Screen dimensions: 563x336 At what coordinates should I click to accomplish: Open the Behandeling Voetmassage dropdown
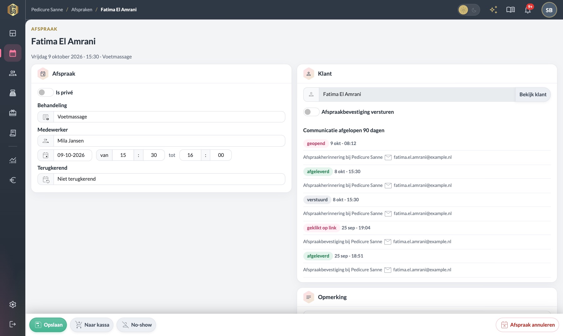click(161, 117)
